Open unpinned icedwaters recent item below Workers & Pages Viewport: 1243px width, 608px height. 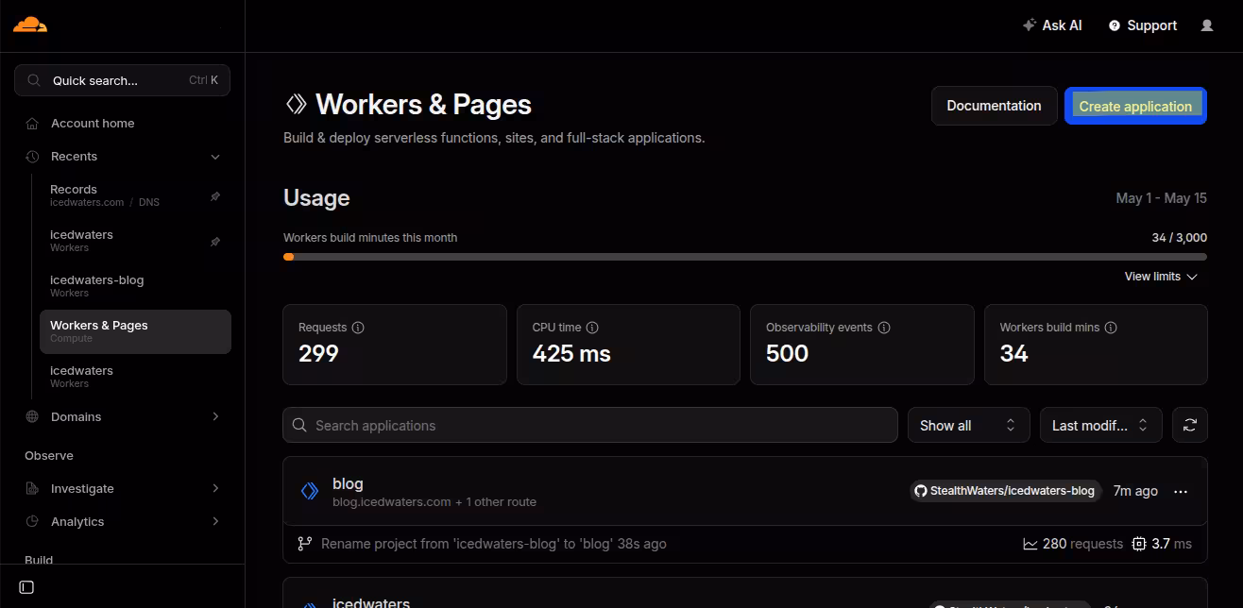pos(135,377)
